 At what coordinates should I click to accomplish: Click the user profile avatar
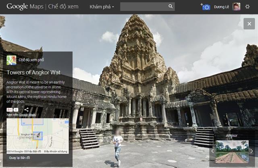[237, 7]
